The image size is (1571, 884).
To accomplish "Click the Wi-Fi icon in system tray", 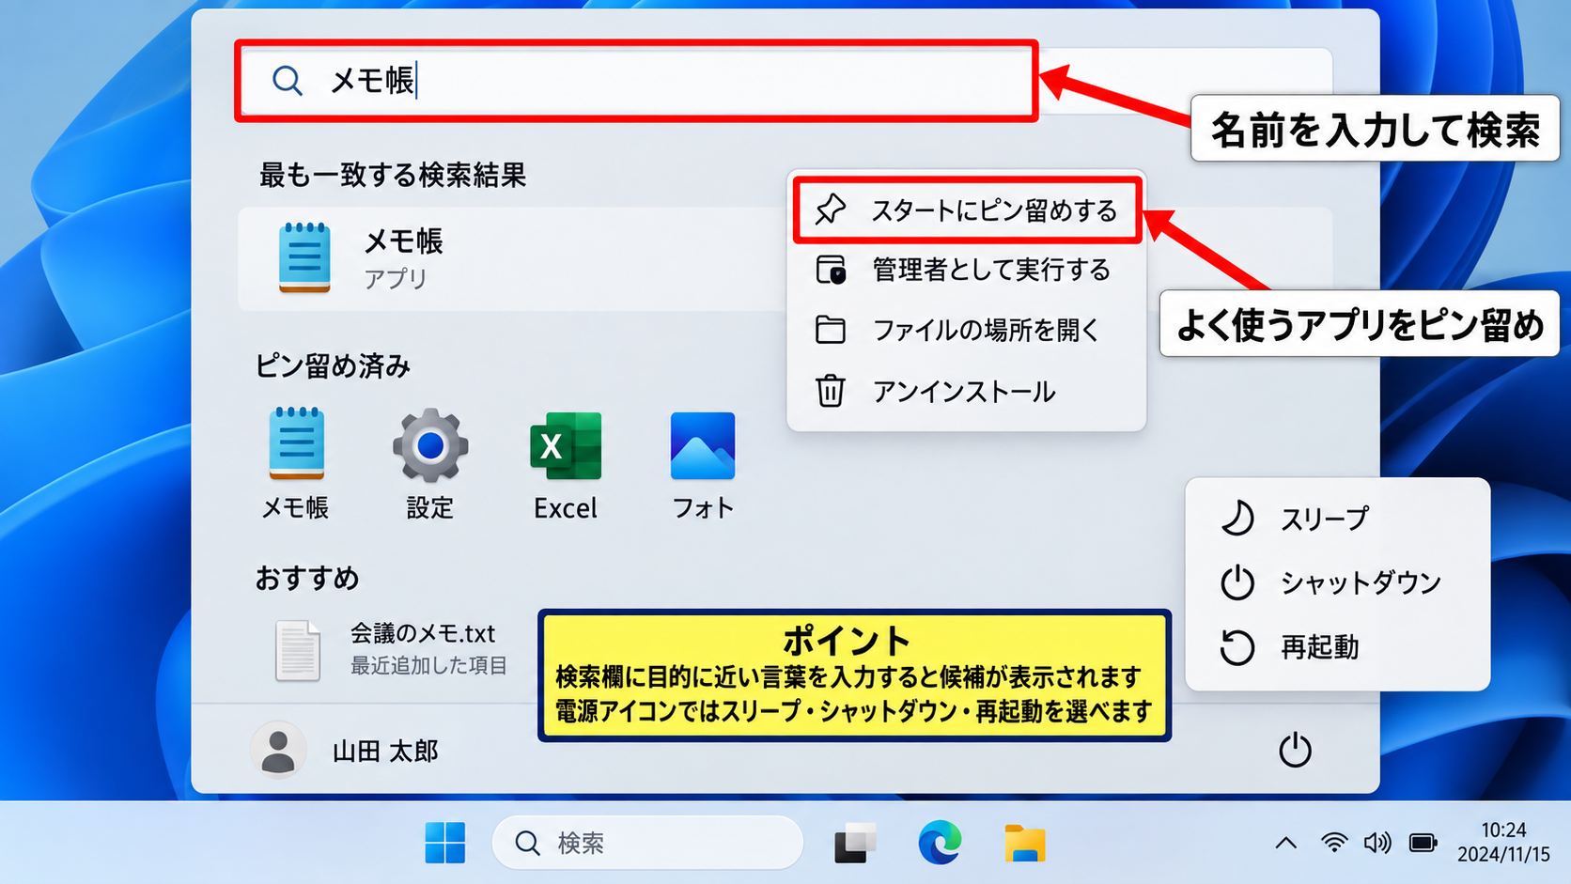I will 1333,843.
